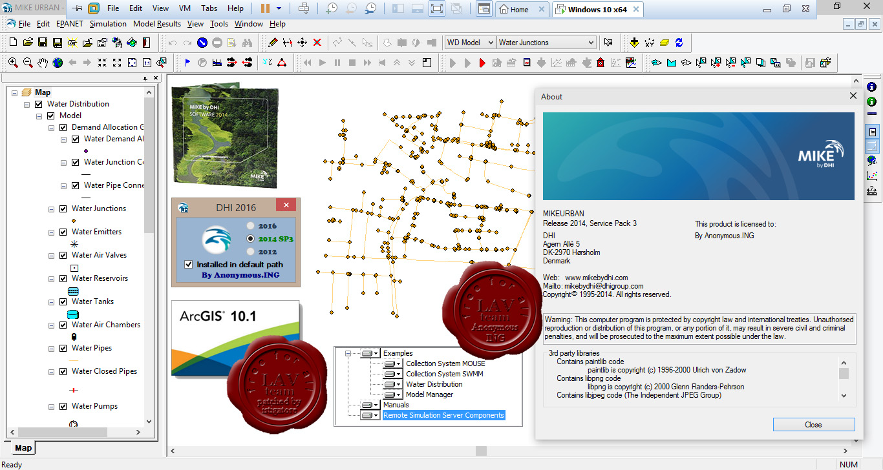Click the VMware pause button icon
The height and width of the screenshot is (470, 883).
coord(265,8)
